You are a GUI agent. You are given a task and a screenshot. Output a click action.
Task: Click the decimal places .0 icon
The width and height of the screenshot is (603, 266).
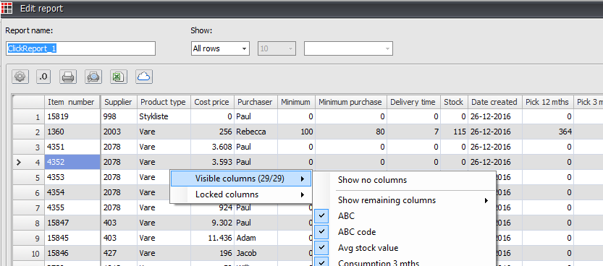43,77
